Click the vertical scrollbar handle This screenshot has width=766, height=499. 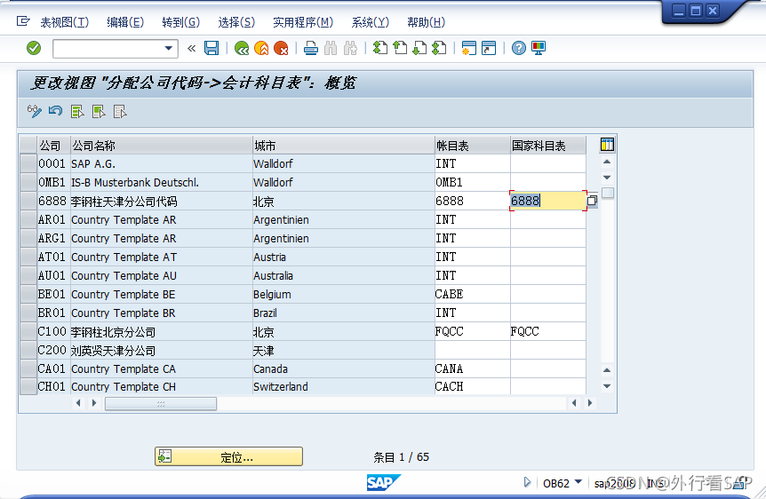point(607,193)
